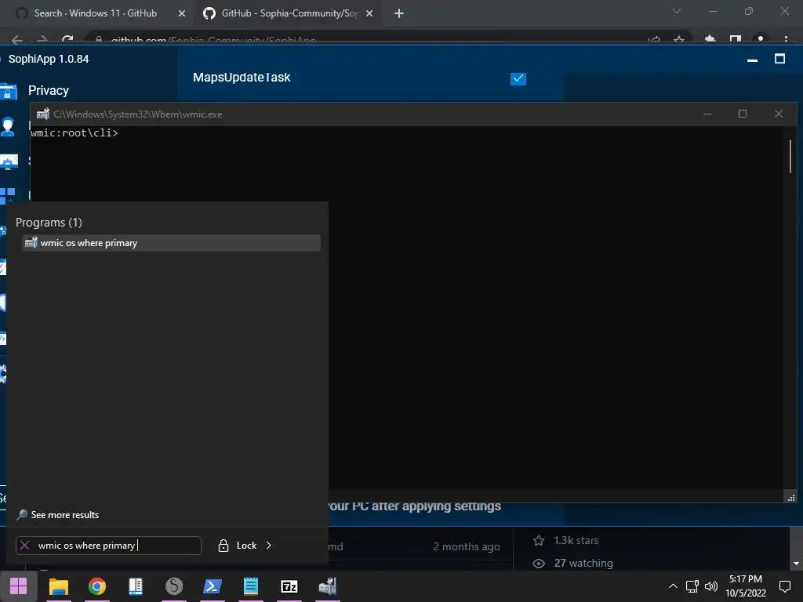
Task: Open the Privacy category label in SophiApp
Action: click(x=48, y=91)
